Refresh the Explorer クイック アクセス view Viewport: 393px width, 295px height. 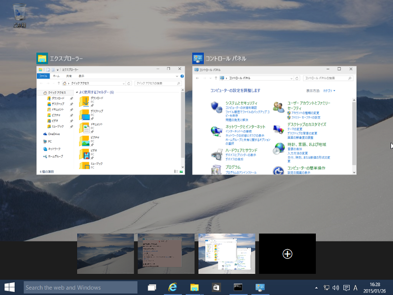click(x=129, y=83)
